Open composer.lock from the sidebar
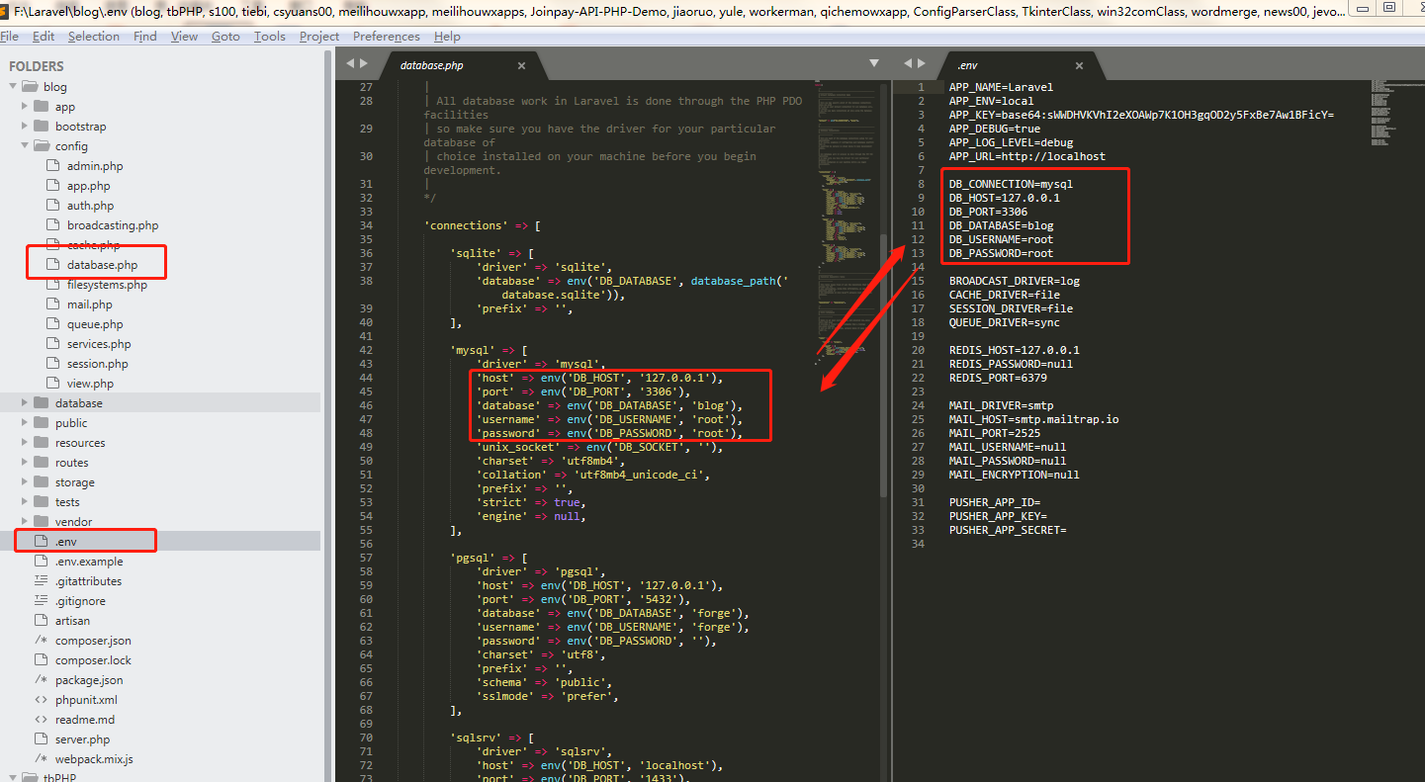Screen dimensions: 1425x782 (93, 660)
